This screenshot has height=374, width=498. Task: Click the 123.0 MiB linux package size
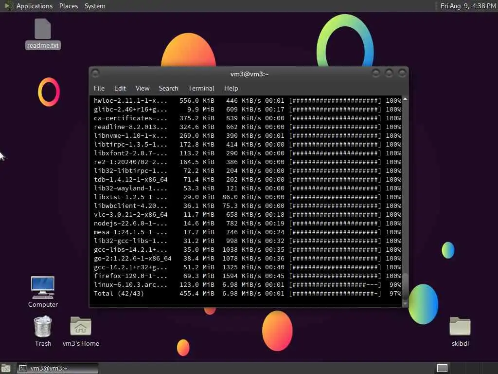197,284
